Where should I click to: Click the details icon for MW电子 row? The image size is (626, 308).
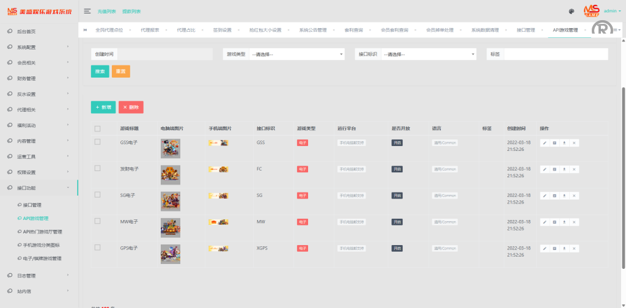[554, 222]
